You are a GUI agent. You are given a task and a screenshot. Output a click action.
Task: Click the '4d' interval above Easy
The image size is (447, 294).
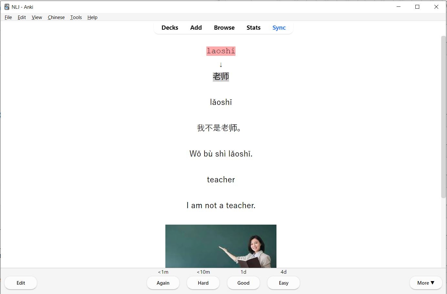[x=284, y=272]
